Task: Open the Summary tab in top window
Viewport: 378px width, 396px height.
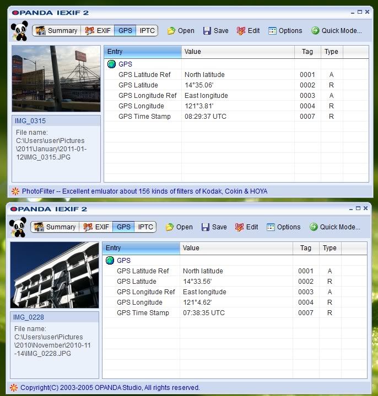Action: (56, 31)
